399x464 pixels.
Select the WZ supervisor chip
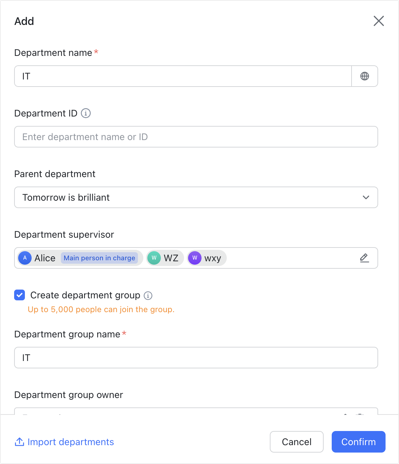click(x=165, y=258)
